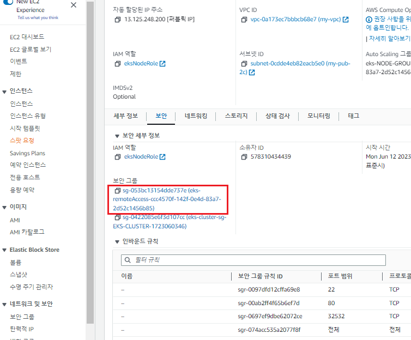Viewport: 411px width, 340px height.
Task: Open 시작 템플릿 in sidebar
Action: pos(25,129)
